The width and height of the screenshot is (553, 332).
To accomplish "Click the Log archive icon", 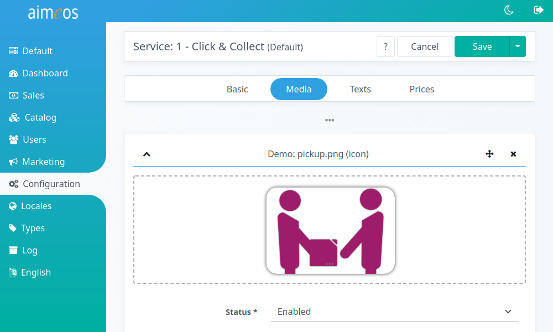I will click(x=13, y=250).
